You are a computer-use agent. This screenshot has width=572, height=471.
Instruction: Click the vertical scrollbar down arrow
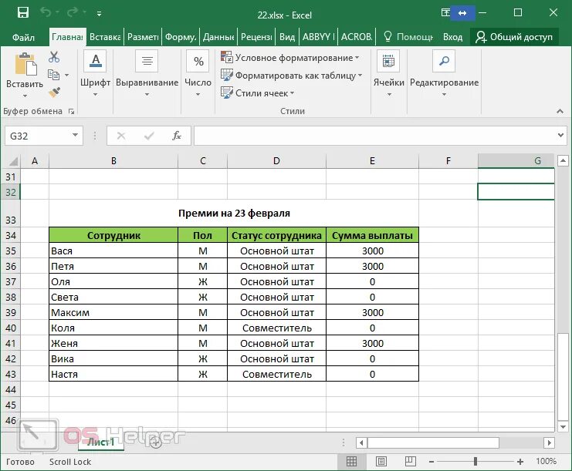(563, 426)
